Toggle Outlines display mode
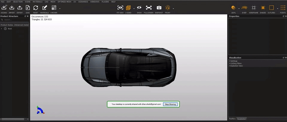Screen dimensions: 287x122 [x=271, y=8]
